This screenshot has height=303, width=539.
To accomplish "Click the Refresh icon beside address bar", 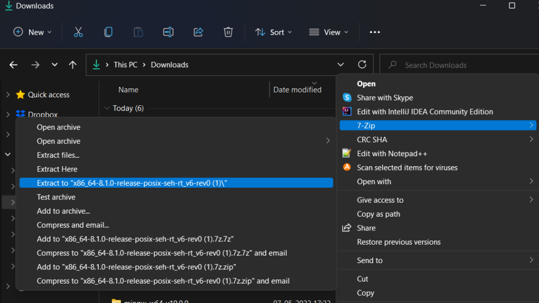I will click(362, 65).
